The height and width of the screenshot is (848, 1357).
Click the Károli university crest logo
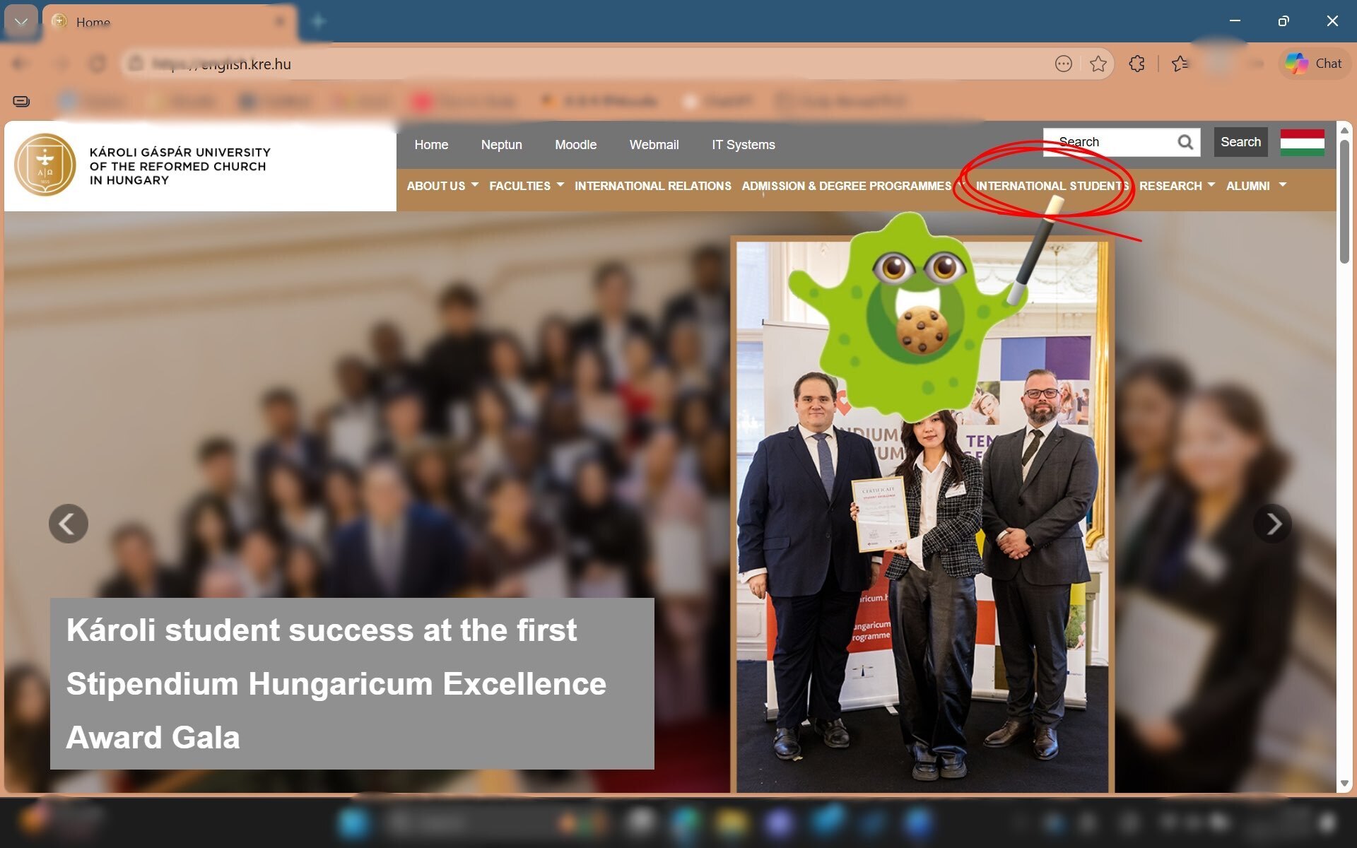click(x=45, y=165)
